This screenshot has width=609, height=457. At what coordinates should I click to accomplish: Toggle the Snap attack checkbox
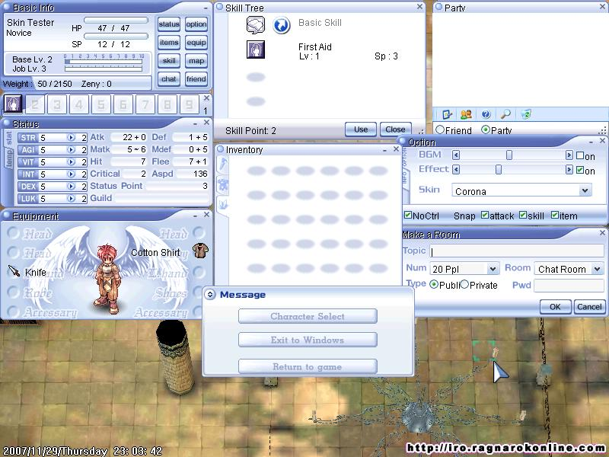tap(485, 215)
